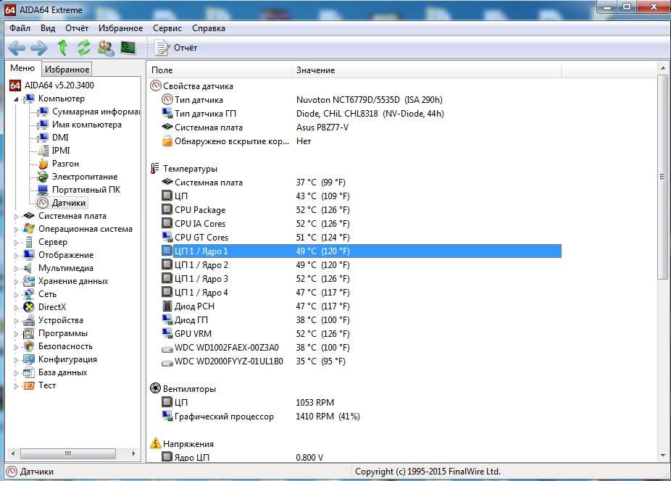The height and width of the screenshot is (481, 671).
Task: Sort by the Поле column header
Action: [x=220, y=70]
